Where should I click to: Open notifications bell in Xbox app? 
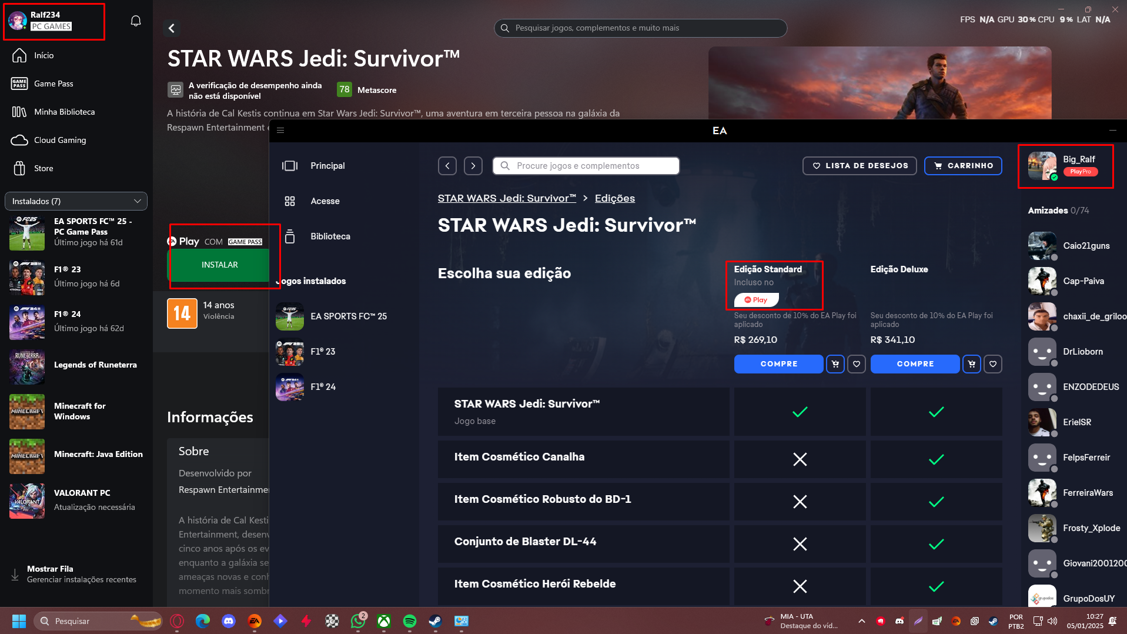point(135,21)
